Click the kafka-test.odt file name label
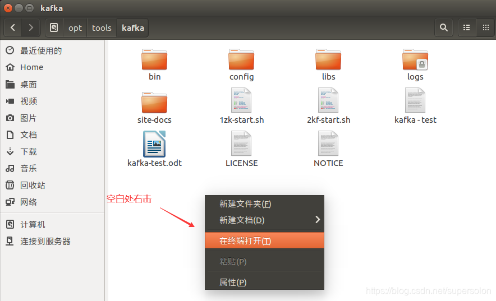Viewport: 496px width, 301px height. click(x=154, y=163)
